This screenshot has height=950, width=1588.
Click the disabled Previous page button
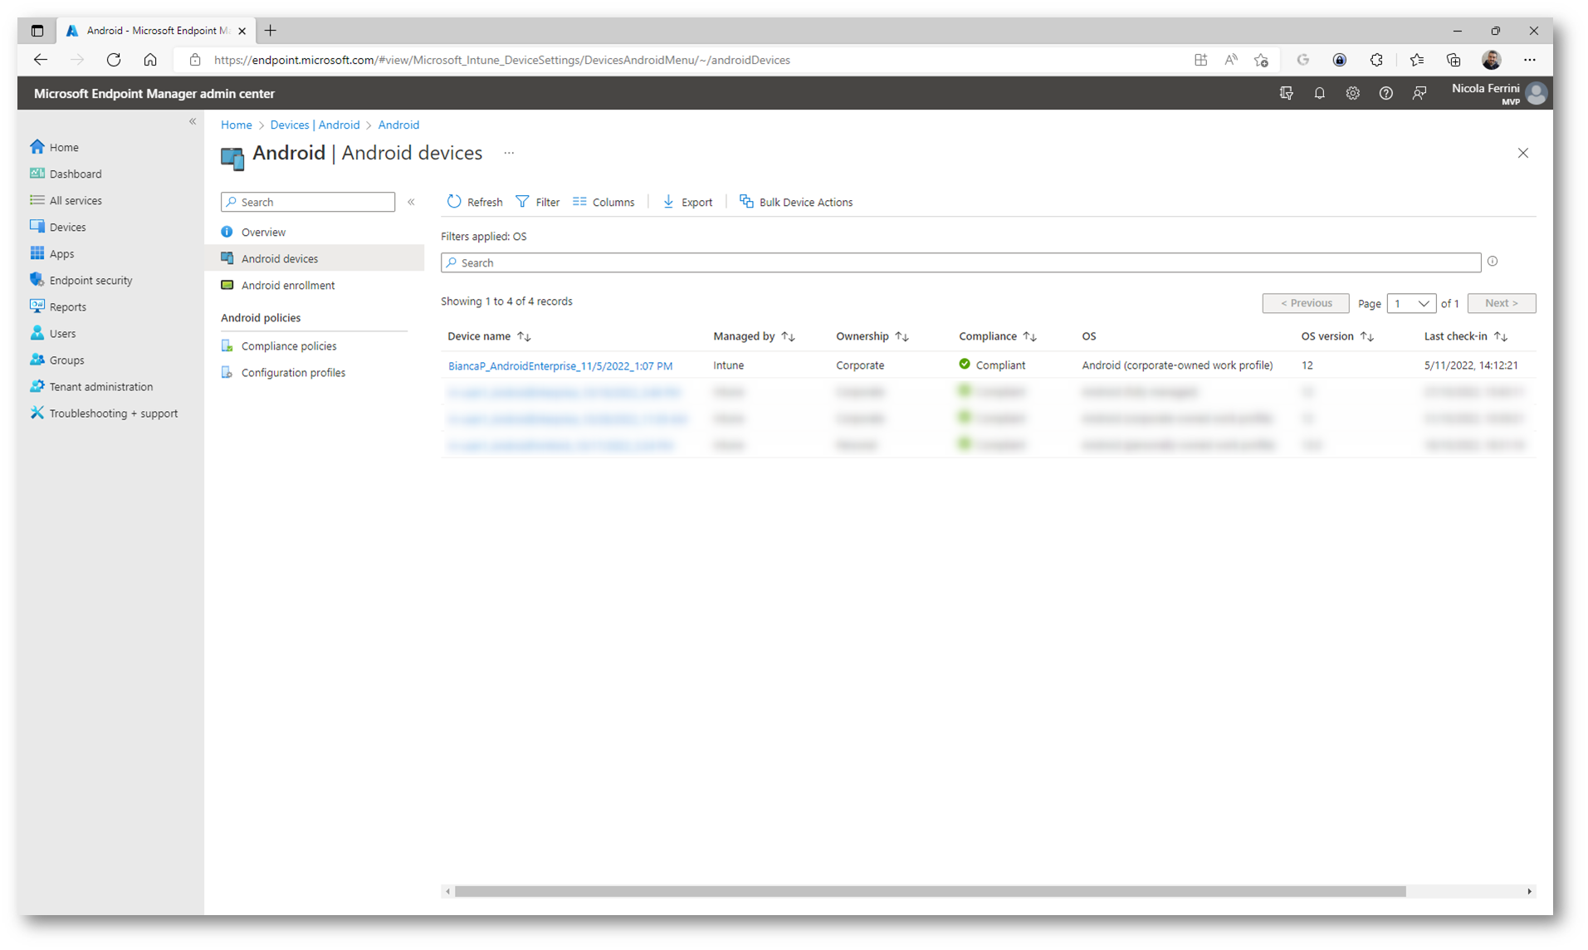(x=1305, y=303)
